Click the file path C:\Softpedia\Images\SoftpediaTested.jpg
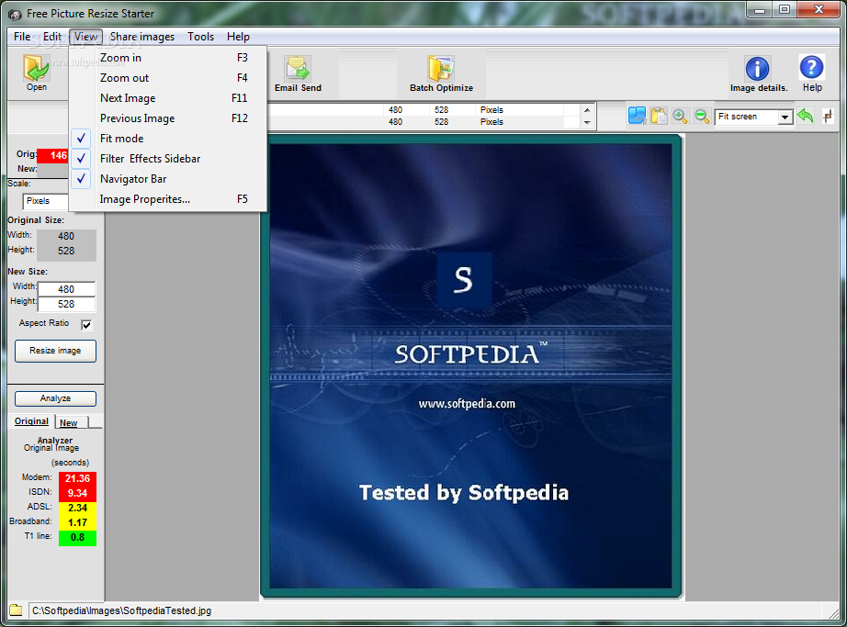The image size is (847, 627). click(x=121, y=610)
